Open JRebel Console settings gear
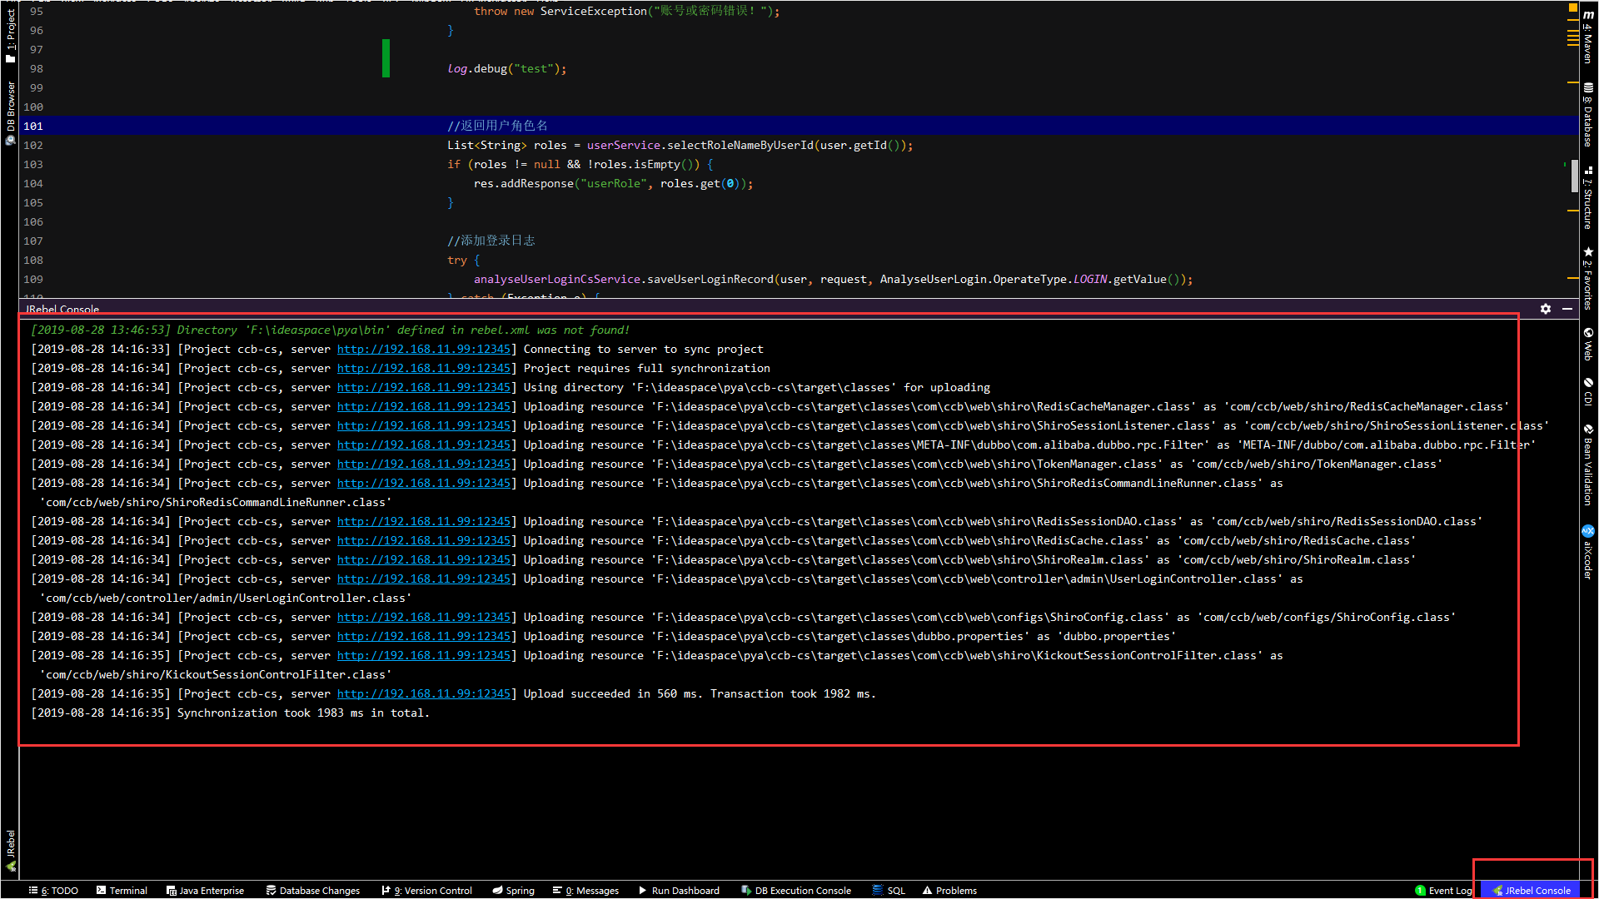The height and width of the screenshot is (899, 1599). pyautogui.click(x=1546, y=309)
